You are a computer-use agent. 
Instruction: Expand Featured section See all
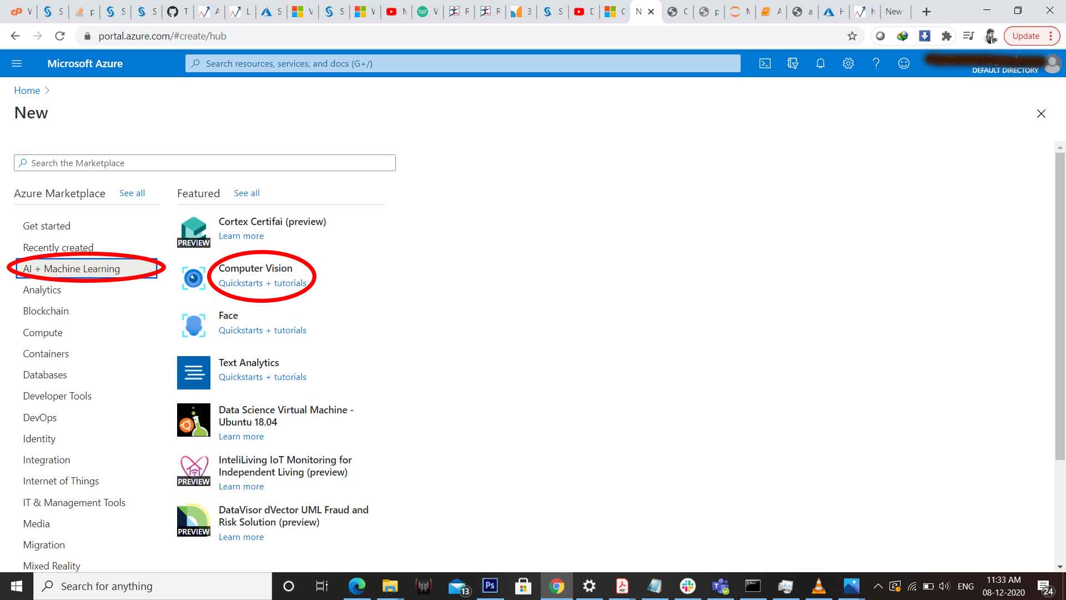pyautogui.click(x=245, y=193)
